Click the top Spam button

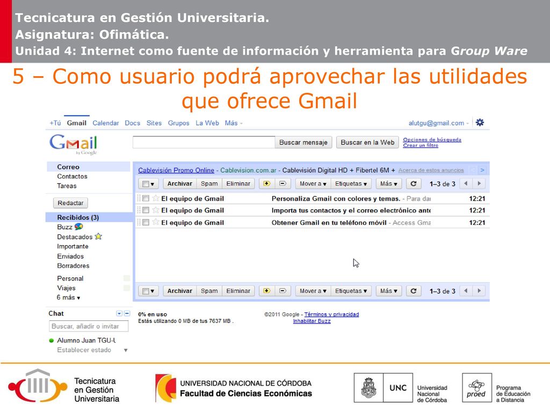click(209, 183)
